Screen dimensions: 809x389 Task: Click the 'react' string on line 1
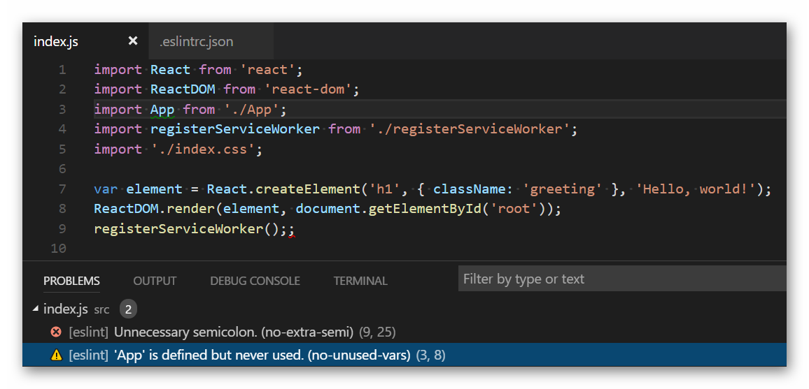click(x=267, y=69)
